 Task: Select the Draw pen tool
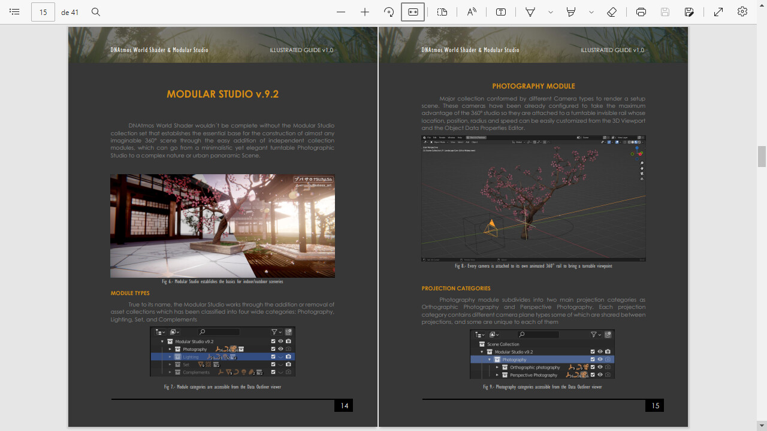tap(530, 12)
